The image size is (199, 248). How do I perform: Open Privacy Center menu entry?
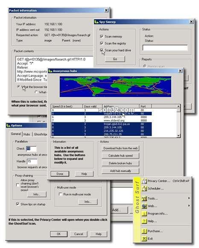tap(166, 181)
